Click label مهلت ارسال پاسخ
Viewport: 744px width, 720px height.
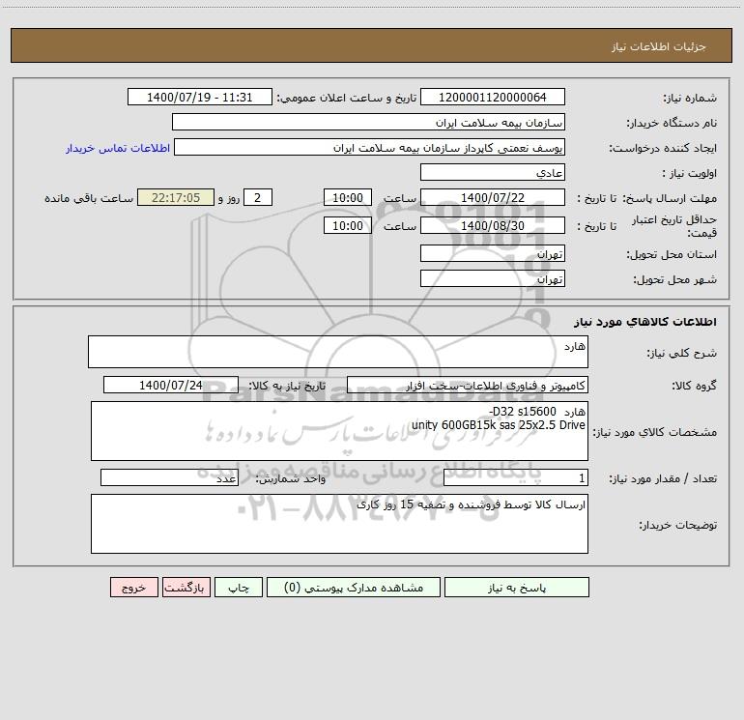click(670, 199)
